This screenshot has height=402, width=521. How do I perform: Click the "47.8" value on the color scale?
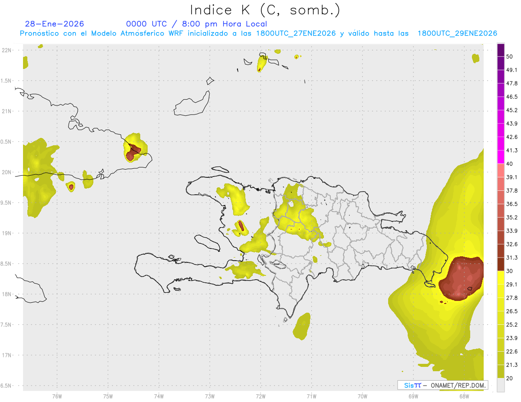pyautogui.click(x=512, y=83)
